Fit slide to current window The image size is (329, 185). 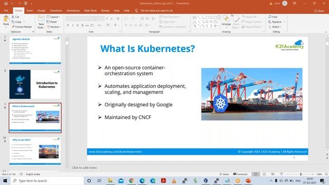pos(326,174)
